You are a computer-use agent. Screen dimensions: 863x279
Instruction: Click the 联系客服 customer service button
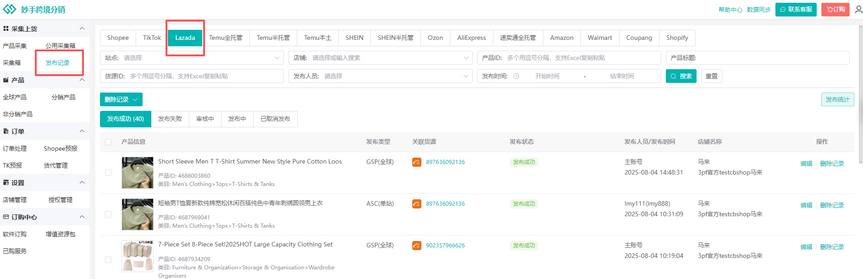(796, 10)
